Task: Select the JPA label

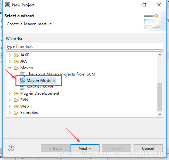Action: [23, 61]
